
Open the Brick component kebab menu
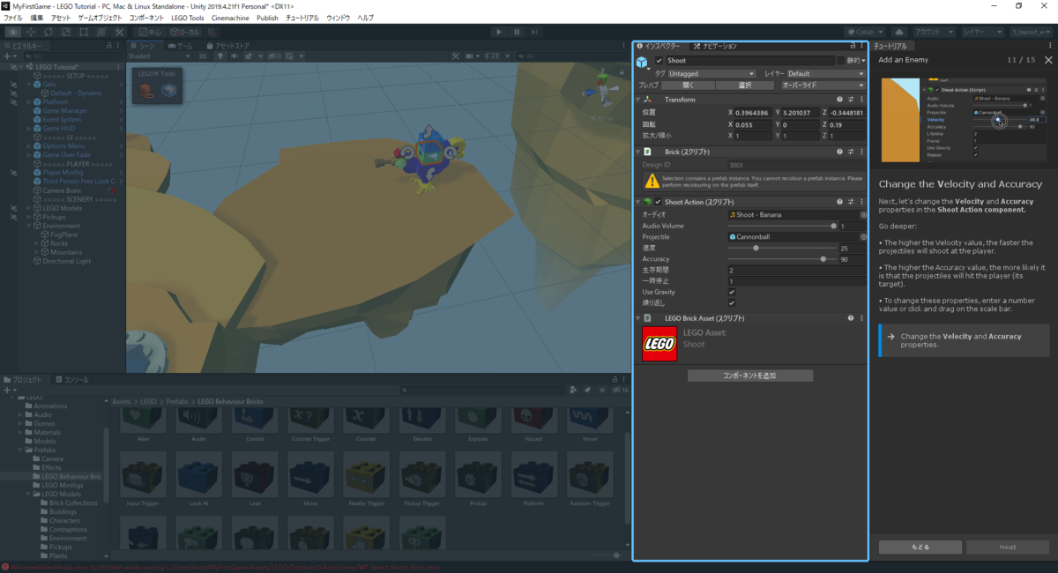coord(861,152)
